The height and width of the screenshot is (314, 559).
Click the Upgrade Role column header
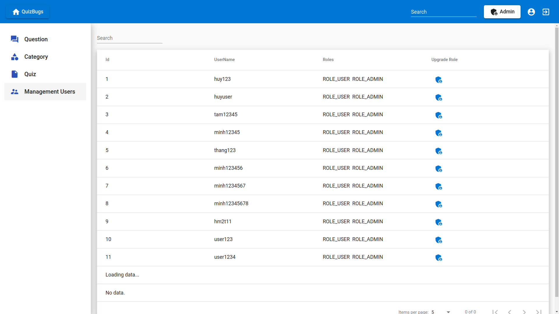(445, 60)
